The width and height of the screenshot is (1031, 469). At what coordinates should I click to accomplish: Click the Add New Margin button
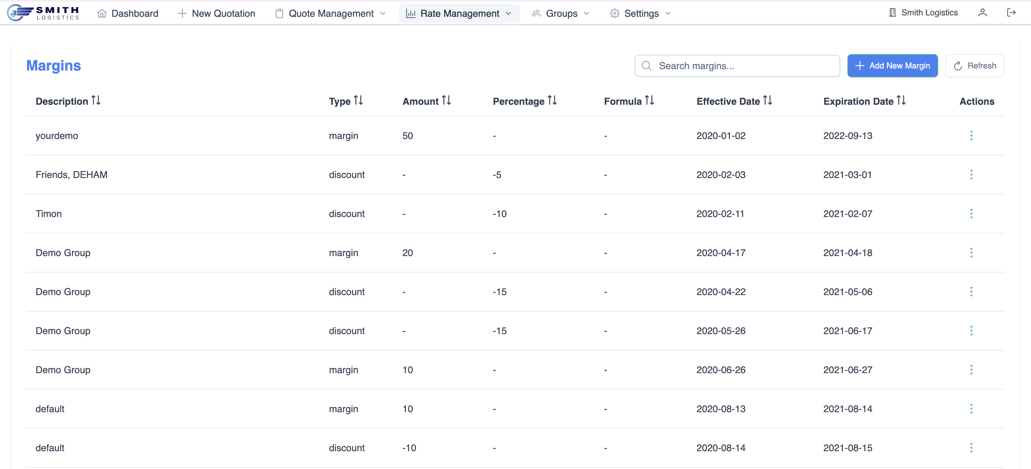coord(892,66)
